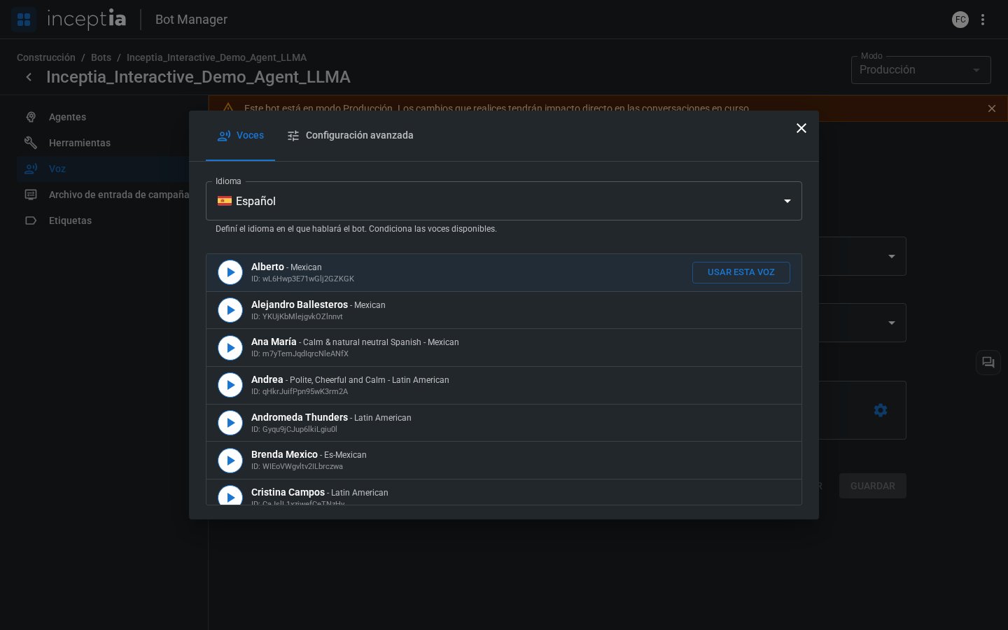The image size is (1008, 630).
Task: Open the three-dot options menu
Action: (983, 20)
